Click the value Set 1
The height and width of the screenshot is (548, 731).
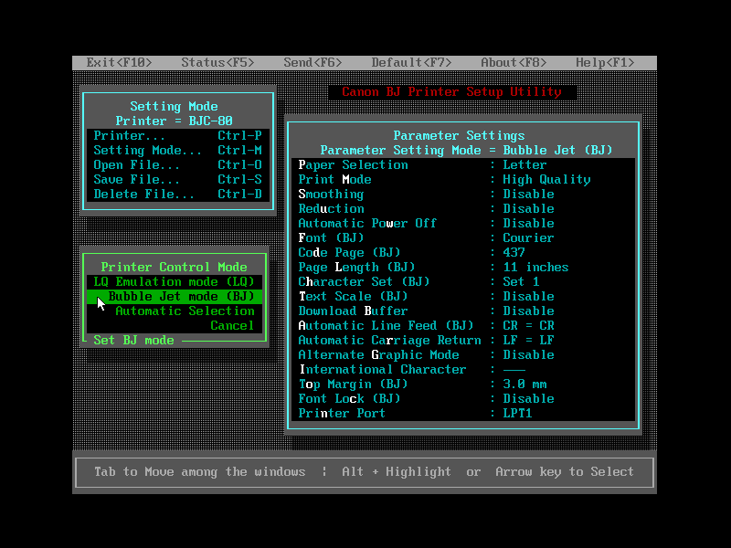521,282
